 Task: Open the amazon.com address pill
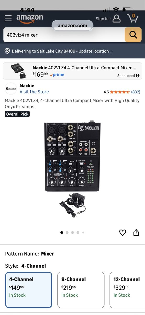72,25
